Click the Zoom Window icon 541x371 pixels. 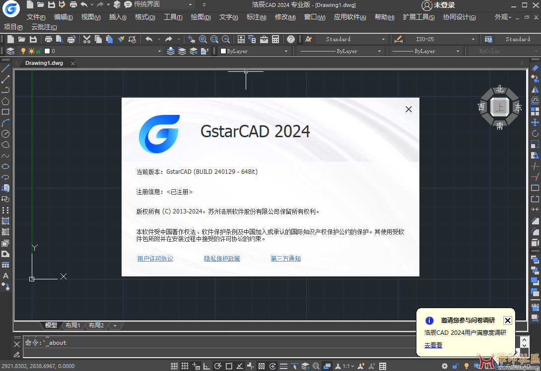pos(214,39)
